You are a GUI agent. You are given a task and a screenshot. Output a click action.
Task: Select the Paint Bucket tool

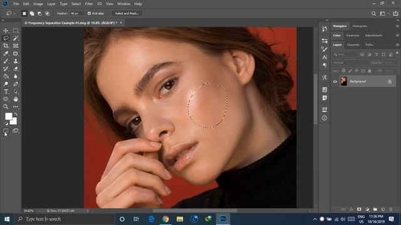(6, 76)
